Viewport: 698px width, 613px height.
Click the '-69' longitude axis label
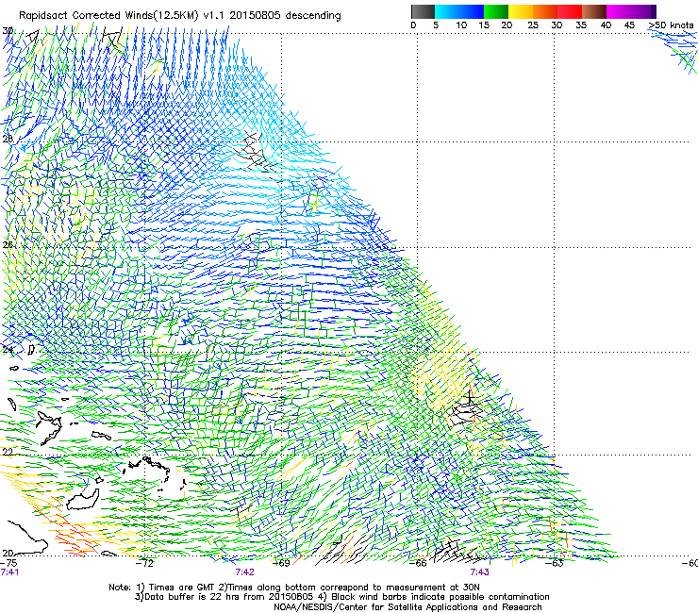(x=281, y=563)
